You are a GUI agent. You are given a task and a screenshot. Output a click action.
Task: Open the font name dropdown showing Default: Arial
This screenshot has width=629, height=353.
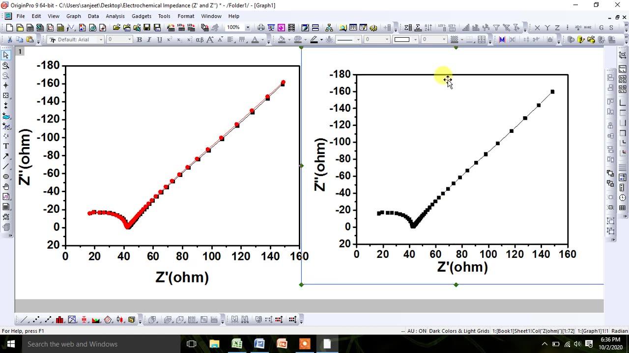coord(101,39)
